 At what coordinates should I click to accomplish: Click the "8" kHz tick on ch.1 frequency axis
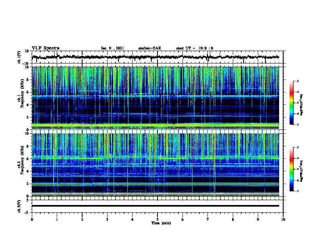pyautogui.click(x=28, y=80)
